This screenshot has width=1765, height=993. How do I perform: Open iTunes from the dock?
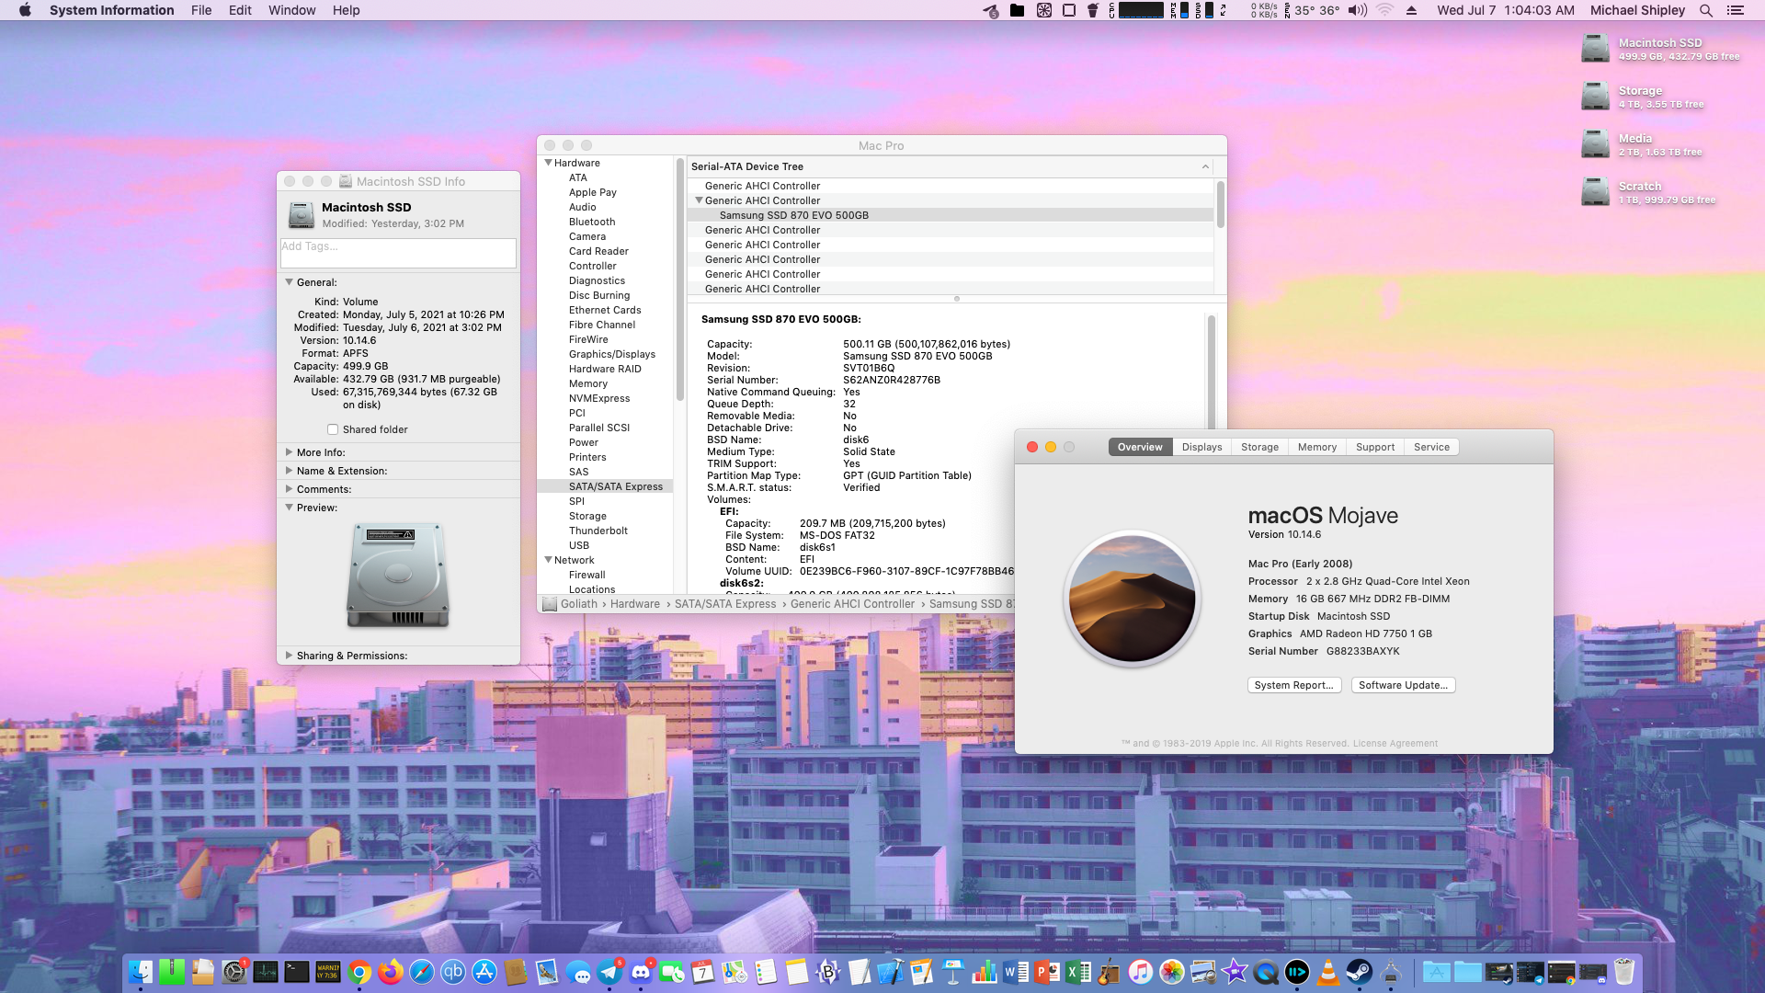click(x=1141, y=972)
